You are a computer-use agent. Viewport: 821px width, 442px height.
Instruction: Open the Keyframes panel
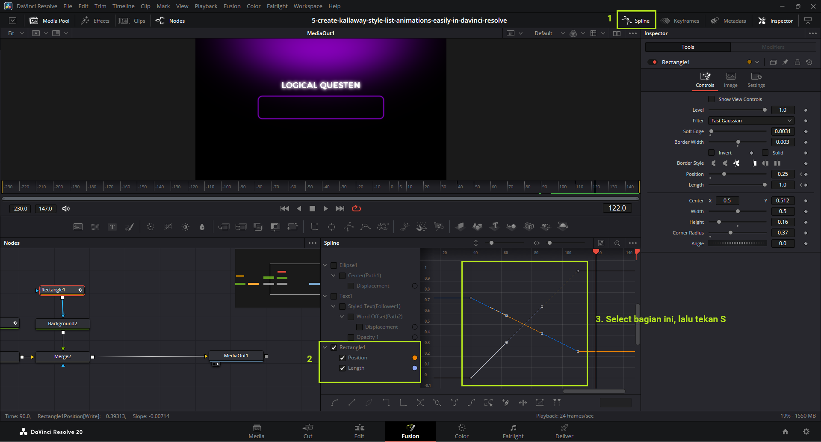(x=680, y=21)
